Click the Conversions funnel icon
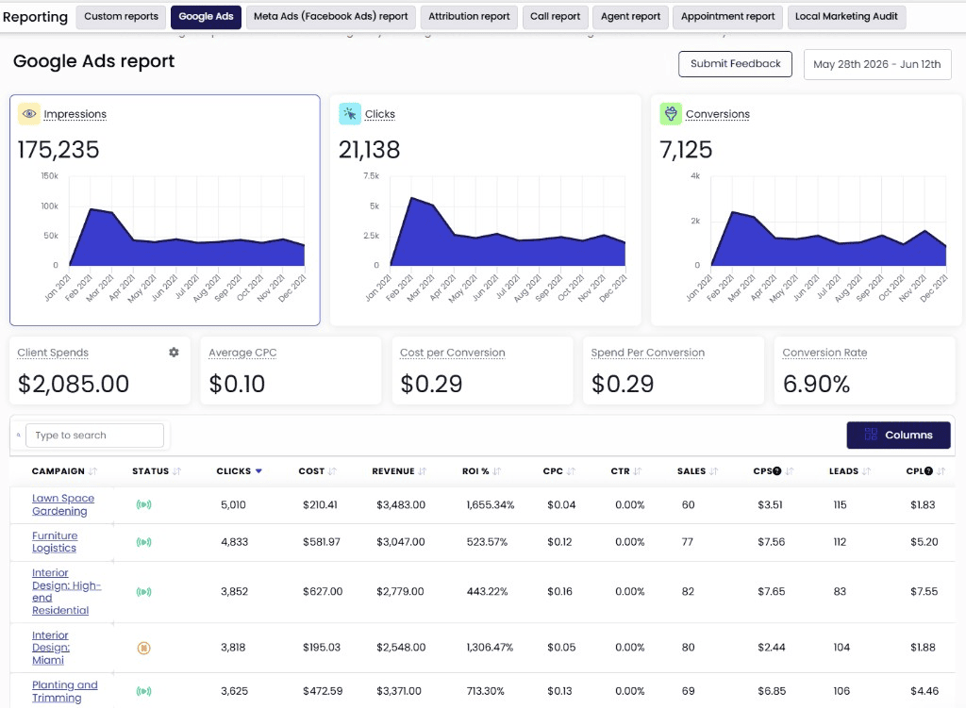Screen dimensions: 966x708 coord(671,114)
